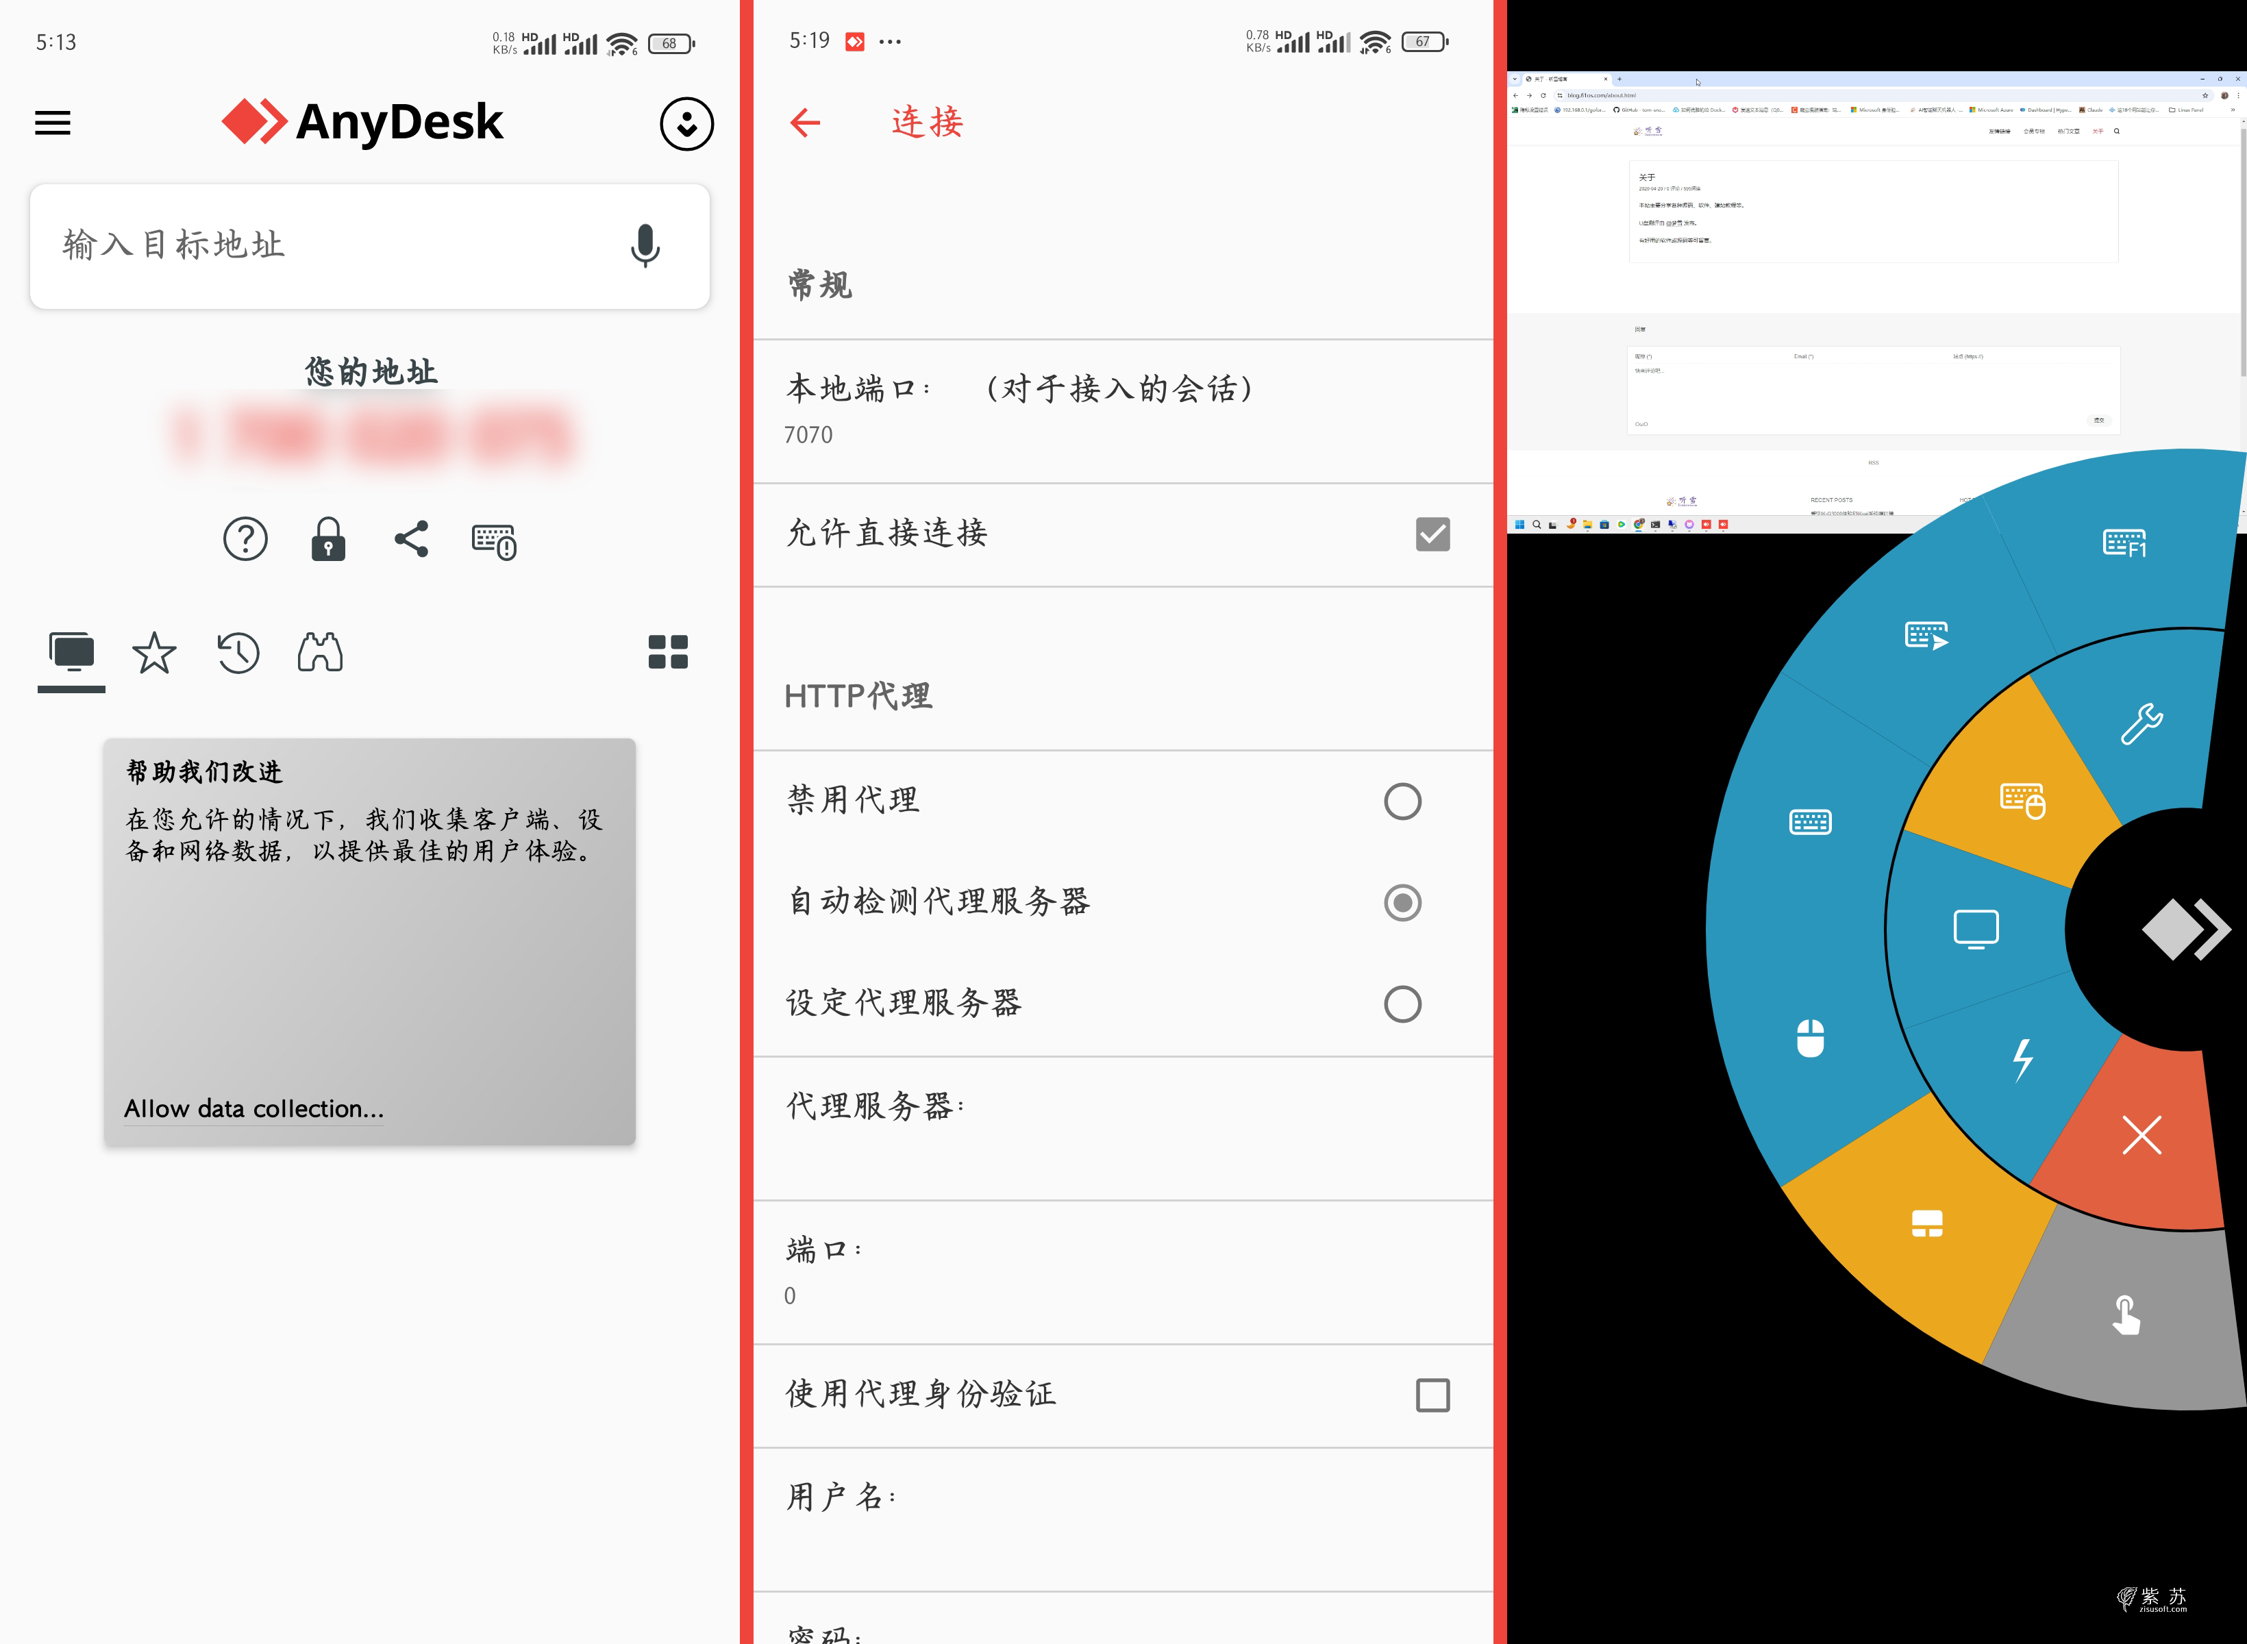2247x1644 pixels.
Task: Open keyboard and mouse input segment
Action: click(x=2022, y=800)
